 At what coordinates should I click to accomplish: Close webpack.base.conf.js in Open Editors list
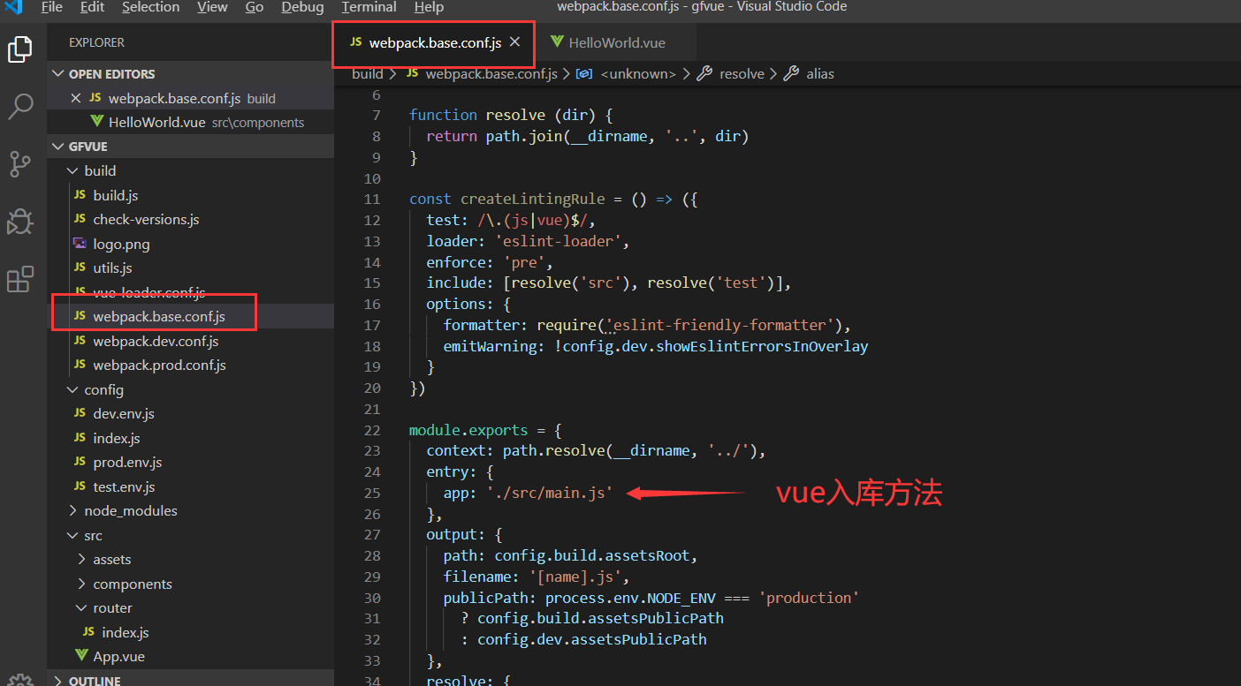(x=75, y=98)
